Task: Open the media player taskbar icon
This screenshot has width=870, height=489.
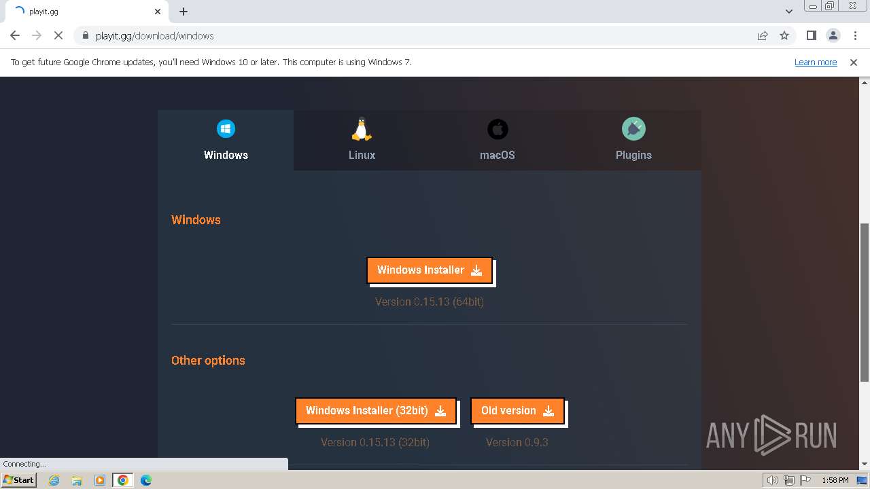Action: pyautogui.click(x=100, y=480)
